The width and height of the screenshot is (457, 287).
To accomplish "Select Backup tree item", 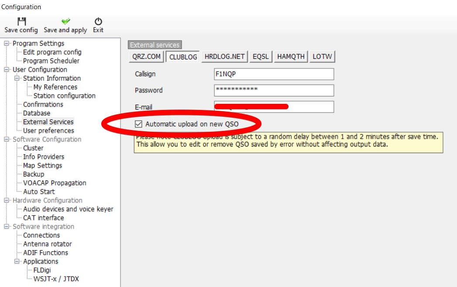I will [34, 174].
